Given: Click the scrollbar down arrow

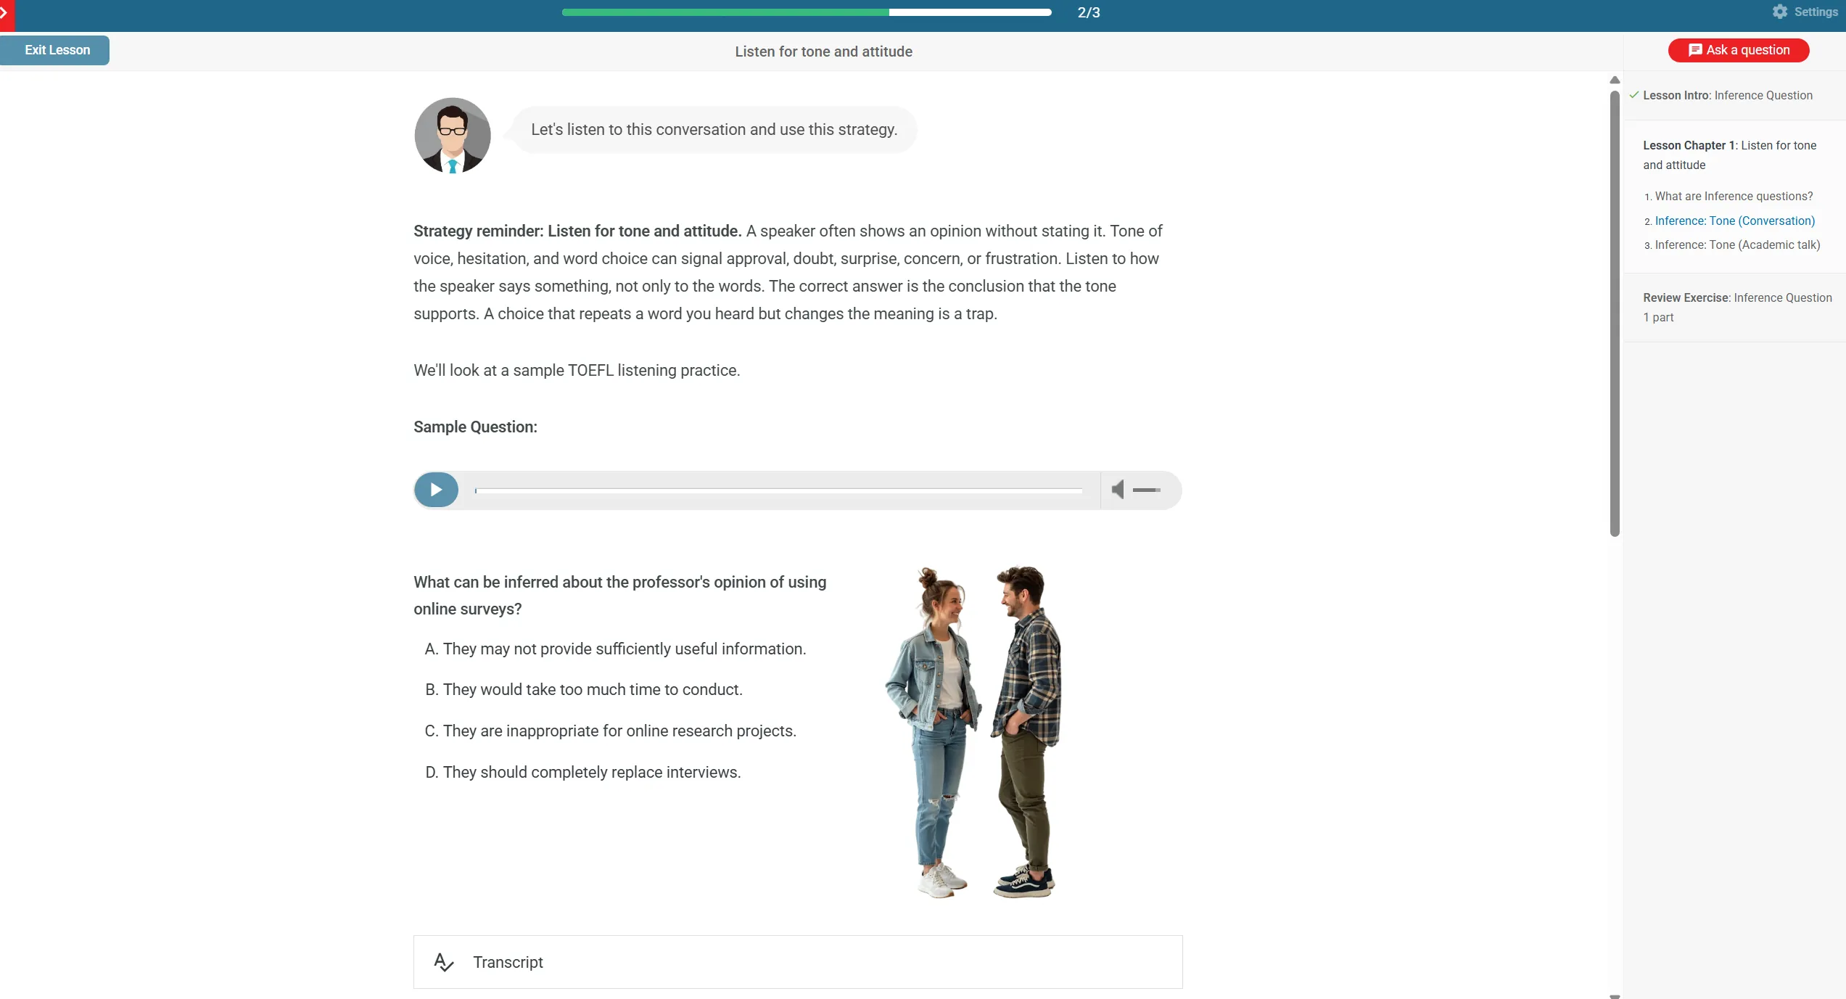Looking at the screenshot, I should [x=1615, y=996].
